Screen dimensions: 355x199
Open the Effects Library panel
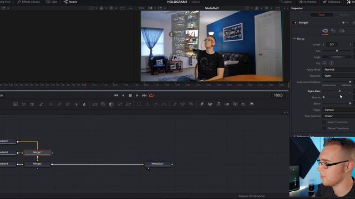click(x=28, y=2)
